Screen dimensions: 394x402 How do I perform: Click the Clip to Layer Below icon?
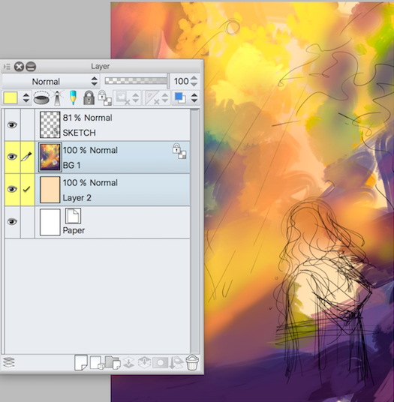point(41,98)
